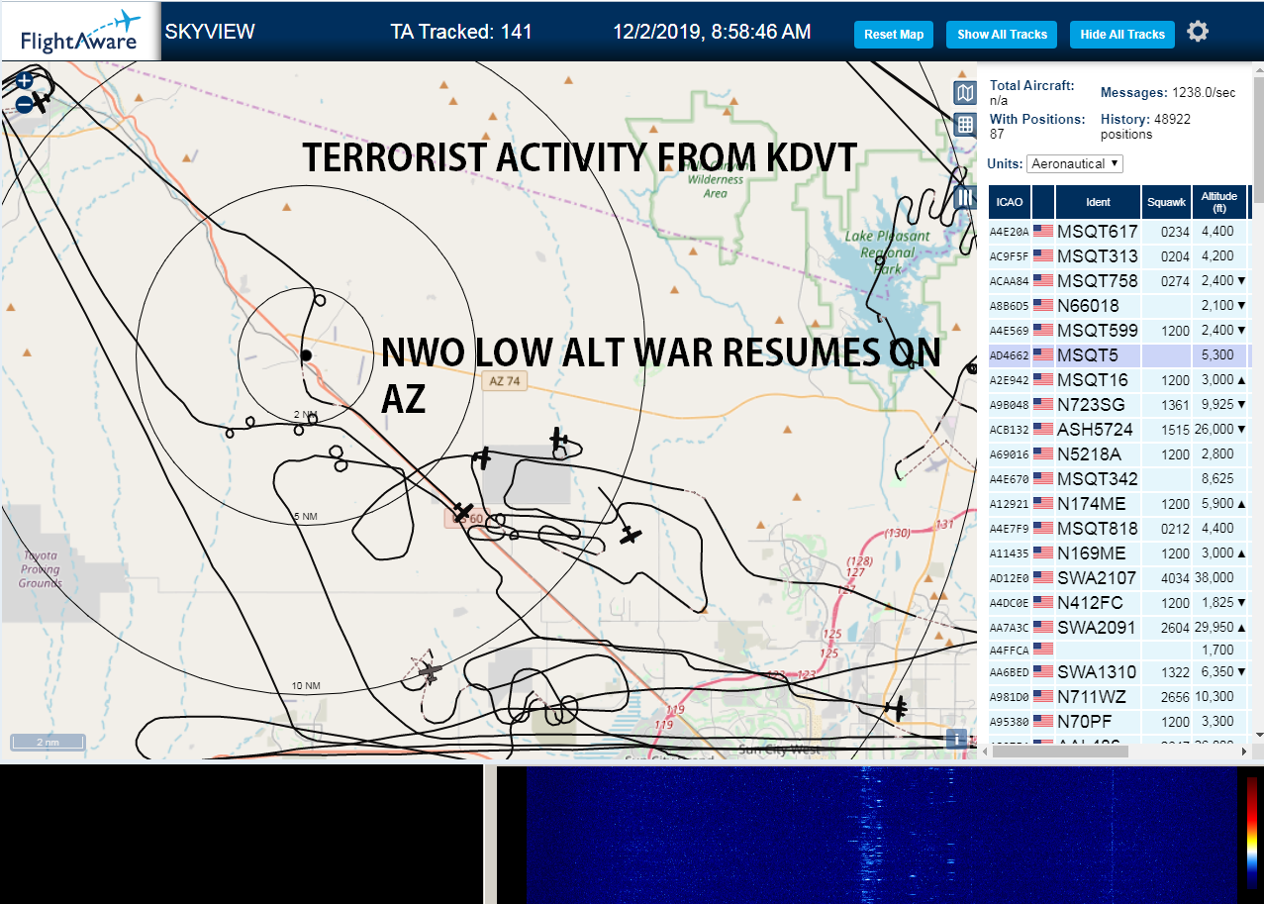Select aircraft icon overlapping the zoom-out button
Screen dimensions: 1264x904
point(41,102)
